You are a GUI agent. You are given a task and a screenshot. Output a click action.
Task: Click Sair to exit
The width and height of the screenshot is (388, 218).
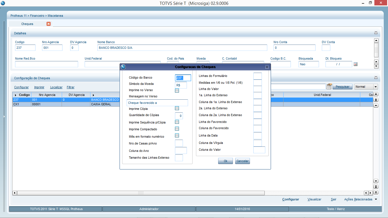333,199
